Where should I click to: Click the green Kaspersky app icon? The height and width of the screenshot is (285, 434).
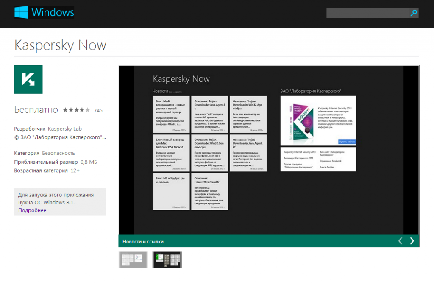[28, 79]
